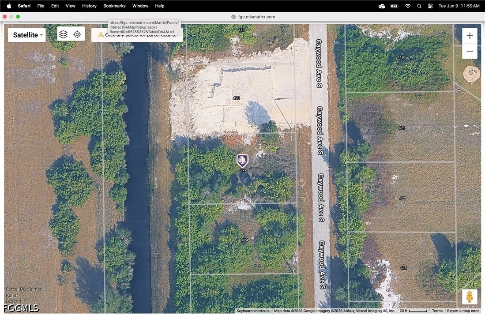Click the Street View pegman icon
Screen dimensions: 485x315
[x=470, y=297]
